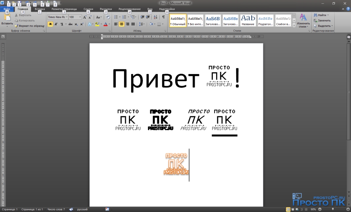Viewport: 351px width, 212px height.
Task: Apply subscript formatting
Action: tap(76, 24)
